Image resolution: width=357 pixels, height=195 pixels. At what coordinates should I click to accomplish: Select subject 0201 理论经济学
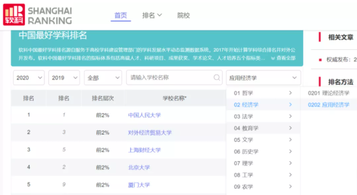tap(328, 93)
